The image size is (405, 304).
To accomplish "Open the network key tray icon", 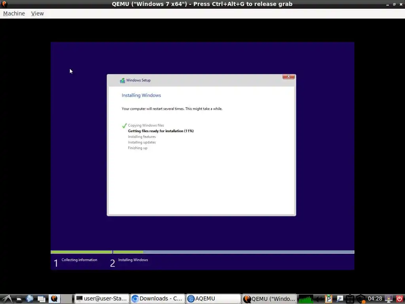I will tap(339, 299).
